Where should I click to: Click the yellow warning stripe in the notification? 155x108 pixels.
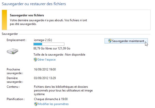[x=4, y=19]
